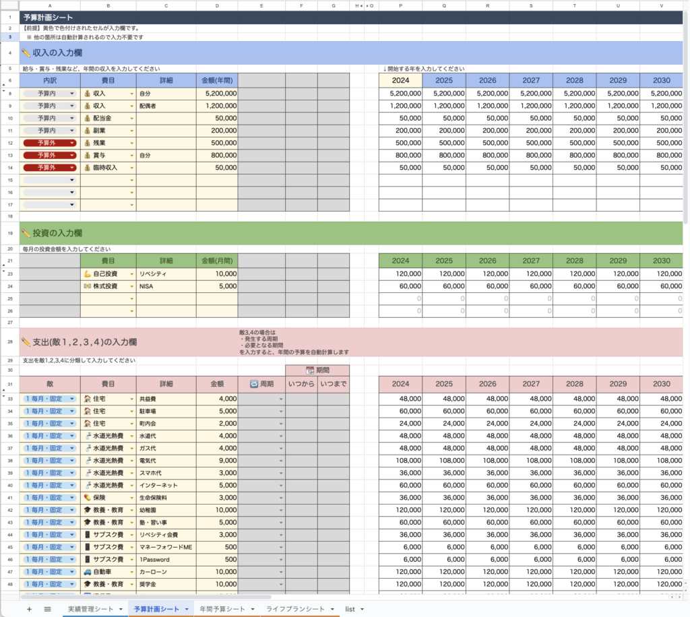Click the muscle icon beside 自己投資

(87, 274)
